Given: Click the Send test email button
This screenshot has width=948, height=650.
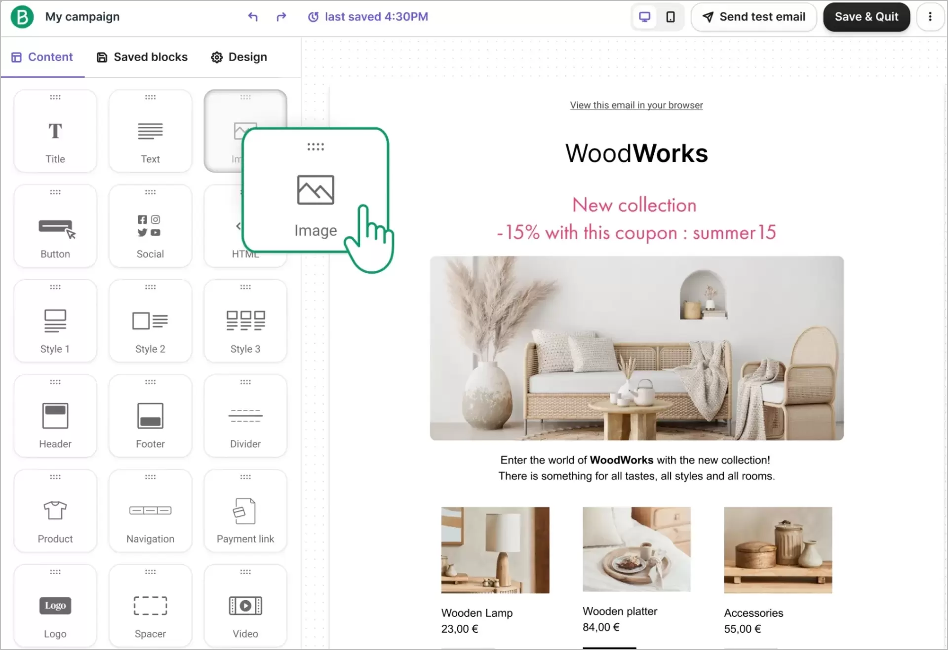Looking at the screenshot, I should pos(753,17).
